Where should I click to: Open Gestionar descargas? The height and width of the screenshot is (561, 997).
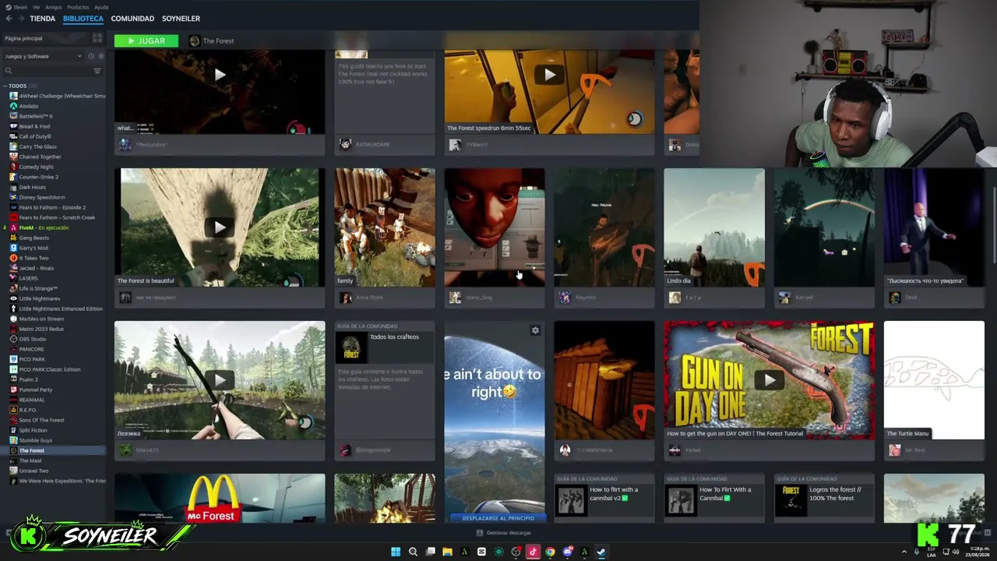pyautogui.click(x=503, y=533)
